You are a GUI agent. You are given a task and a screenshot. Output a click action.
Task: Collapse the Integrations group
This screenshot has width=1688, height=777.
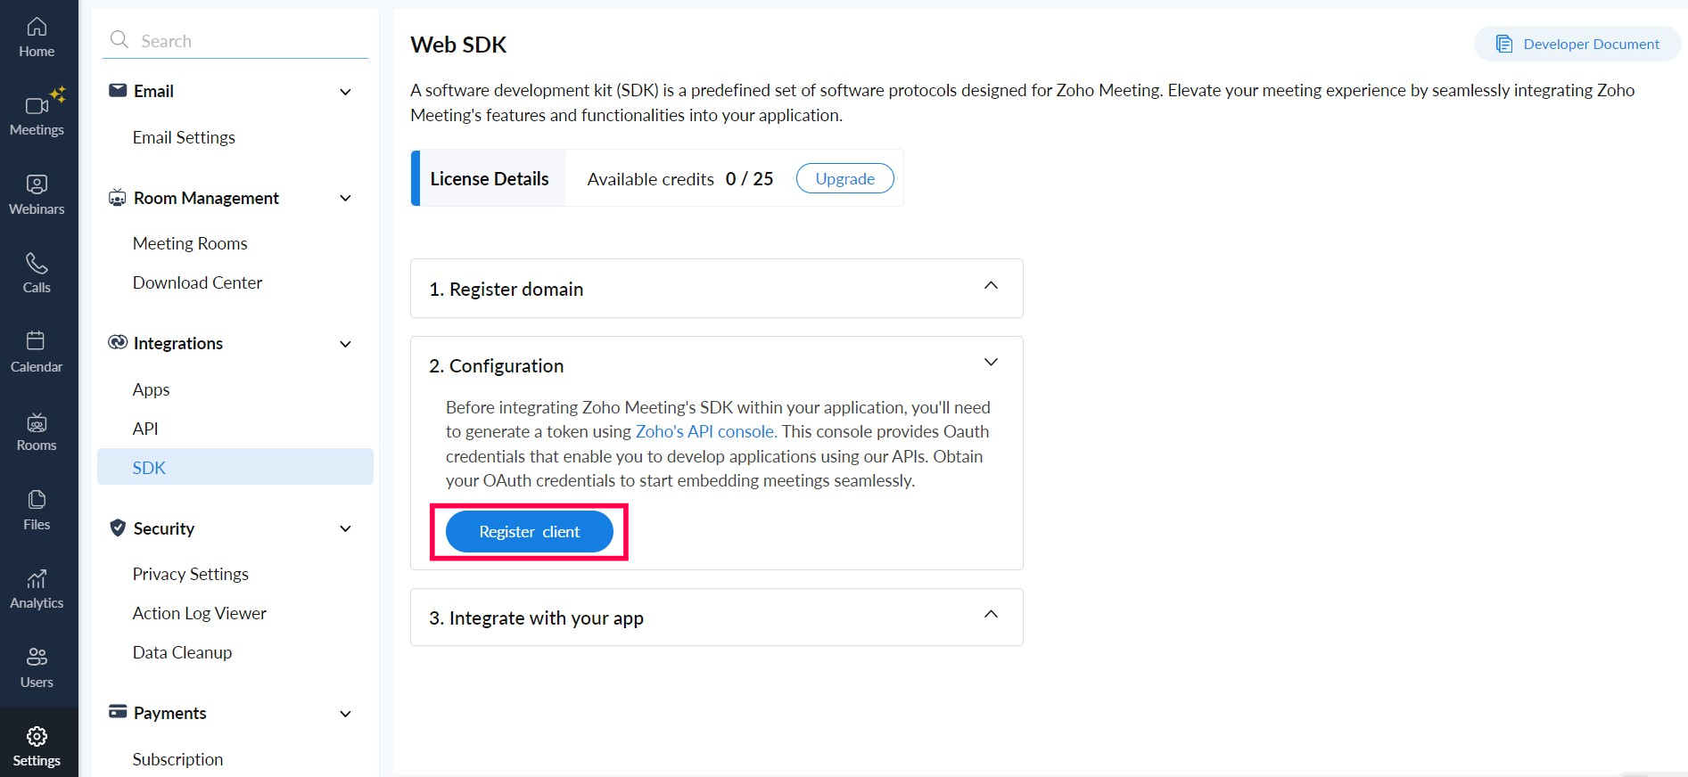[346, 344]
